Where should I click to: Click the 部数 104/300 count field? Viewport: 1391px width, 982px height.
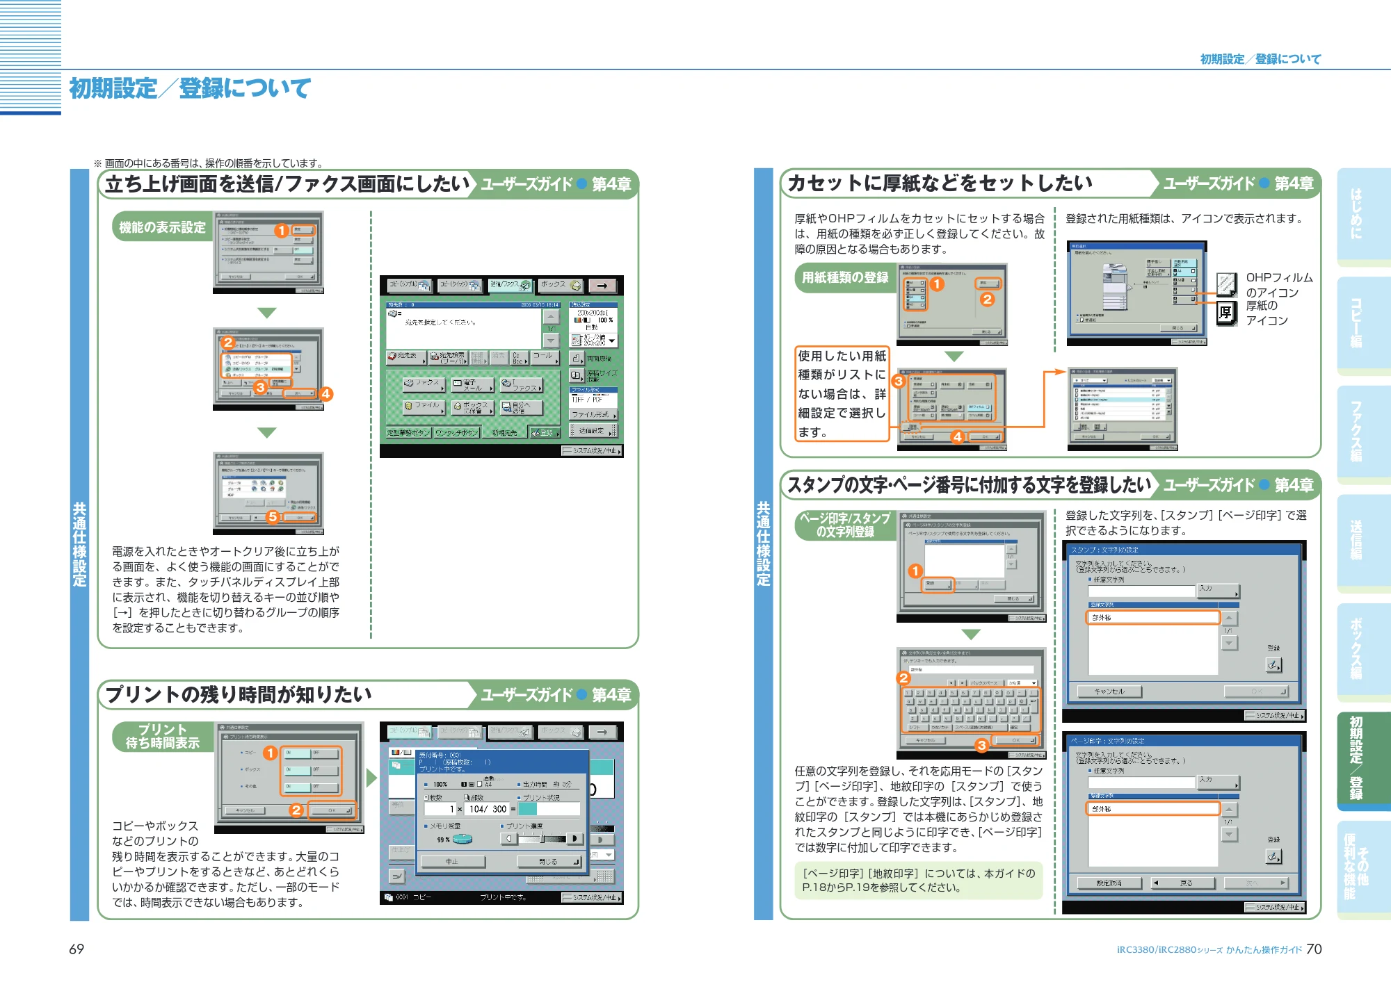tap(488, 809)
